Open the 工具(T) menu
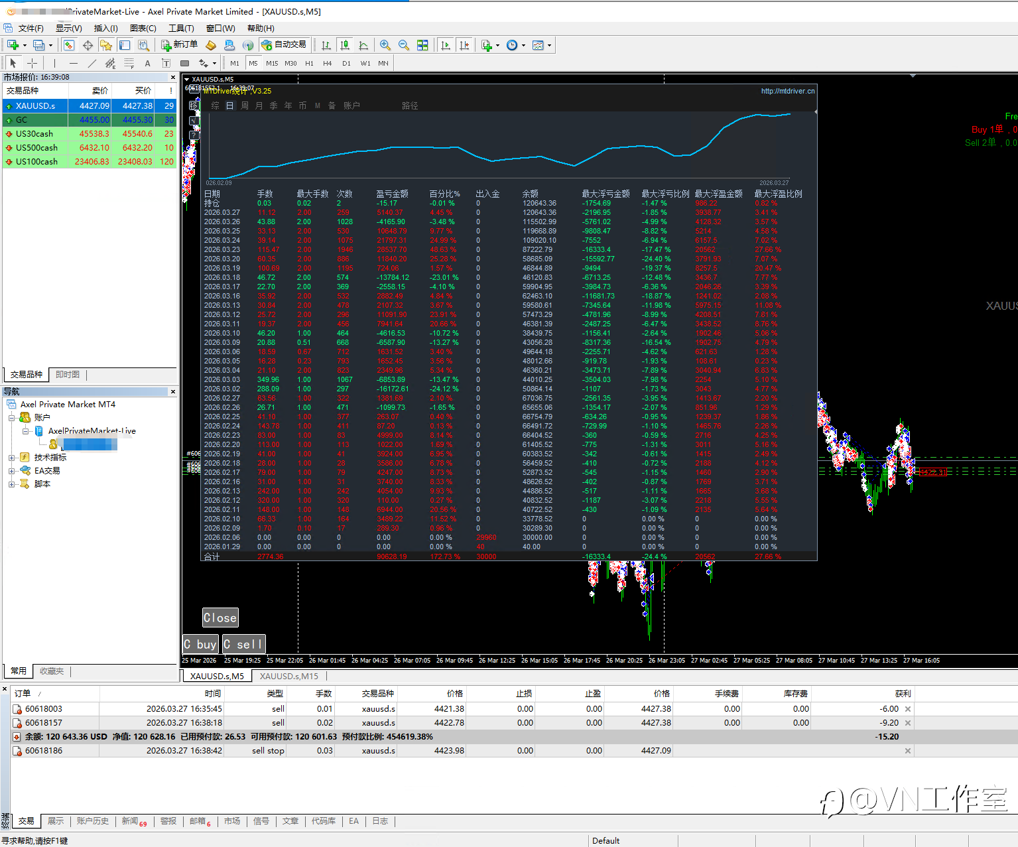Screen dimensions: 1018x847 [x=181, y=28]
